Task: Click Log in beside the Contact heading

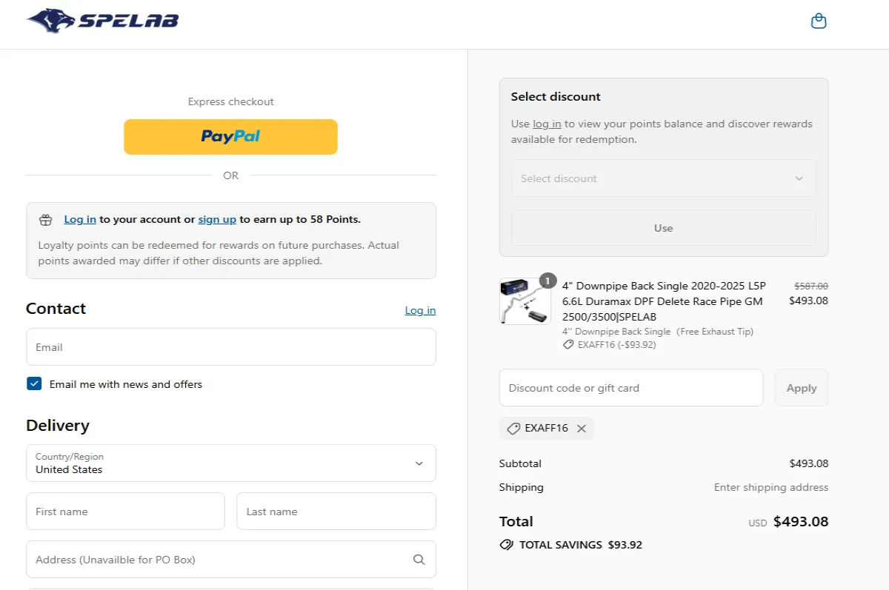Action: click(420, 310)
